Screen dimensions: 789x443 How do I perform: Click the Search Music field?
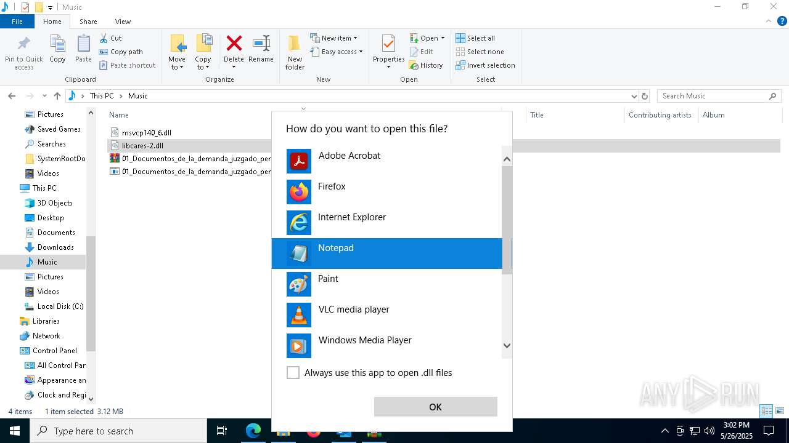click(x=719, y=96)
